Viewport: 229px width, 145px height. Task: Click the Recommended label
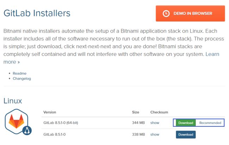[x=210, y=123]
